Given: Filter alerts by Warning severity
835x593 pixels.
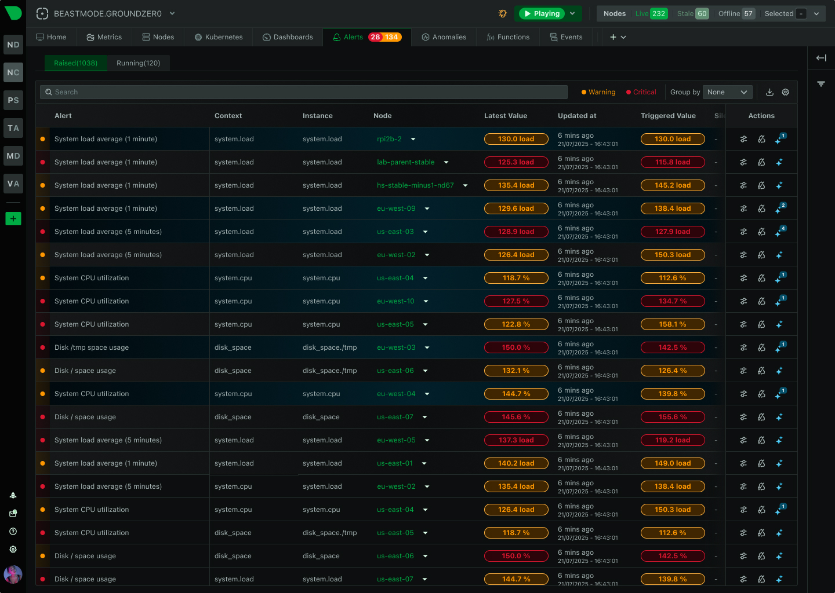Looking at the screenshot, I should tap(598, 91).
